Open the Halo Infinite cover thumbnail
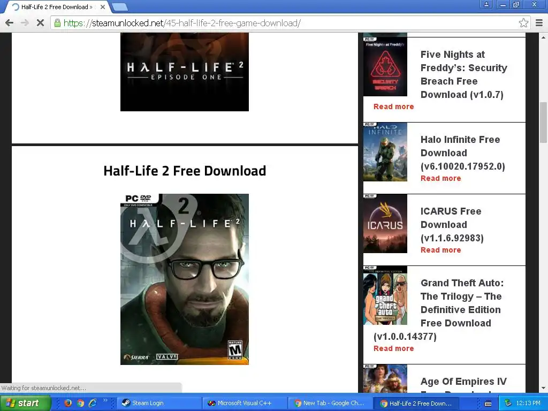 click(385, 151)
